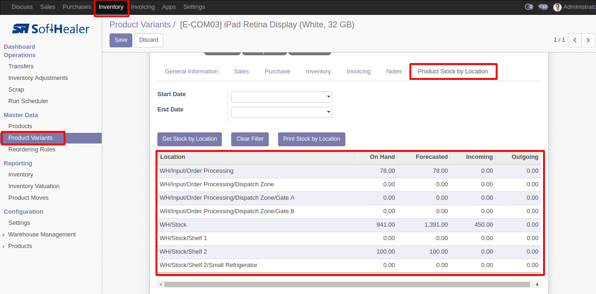The width and height of the screenshot is (596, 294).
Task: Click the WH/Stock location row name
Action: tap(173, 225)
